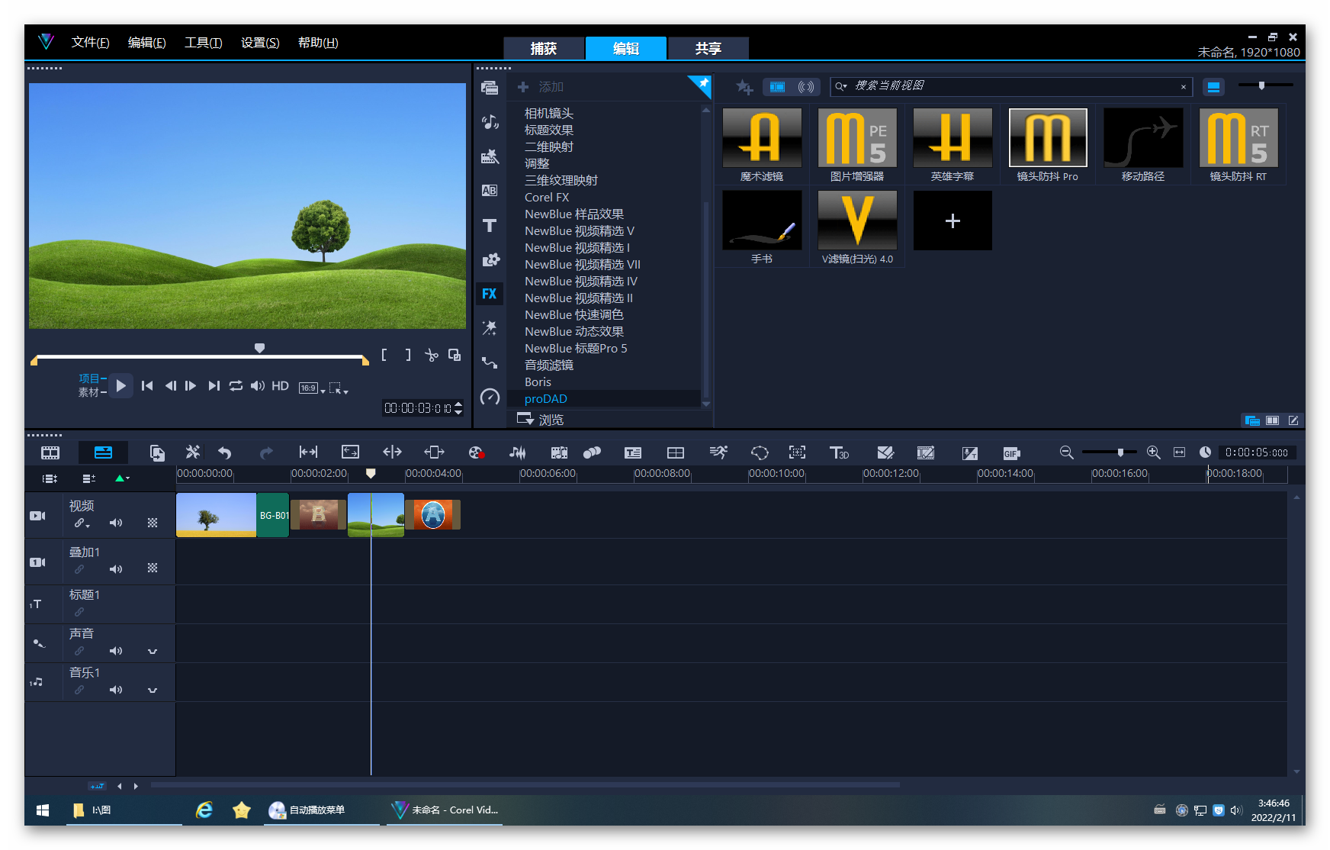Screen dimensions: 1330x850
Task: Toggle repeat playback loop
Action: pyautogui.click(x=236, y=386)
